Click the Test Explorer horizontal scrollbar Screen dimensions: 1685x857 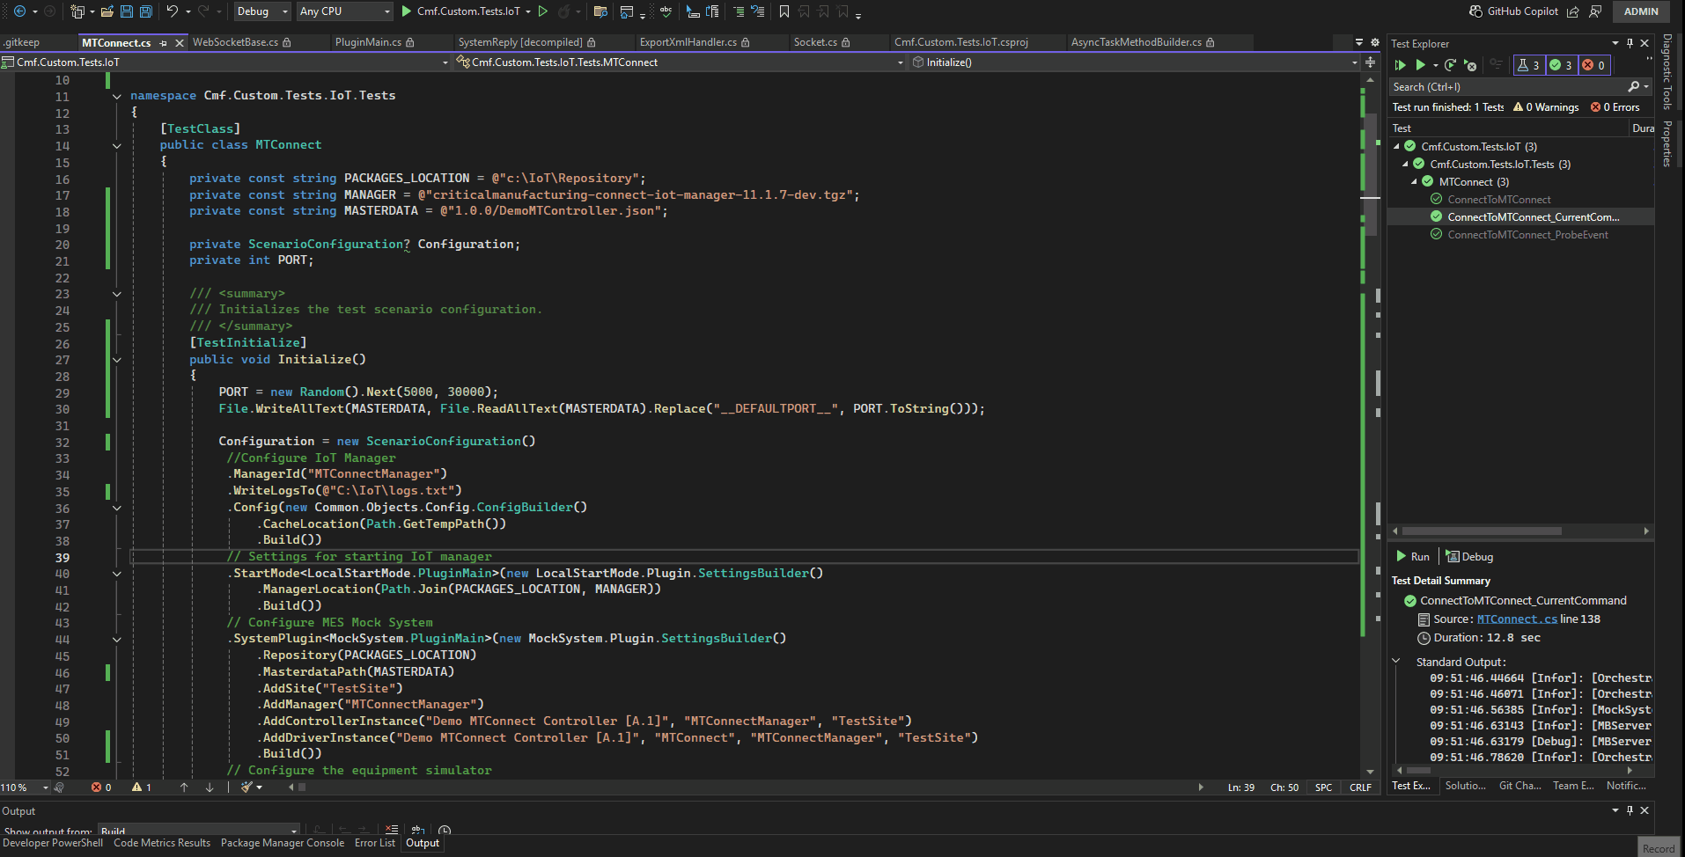coord(1482,531)
